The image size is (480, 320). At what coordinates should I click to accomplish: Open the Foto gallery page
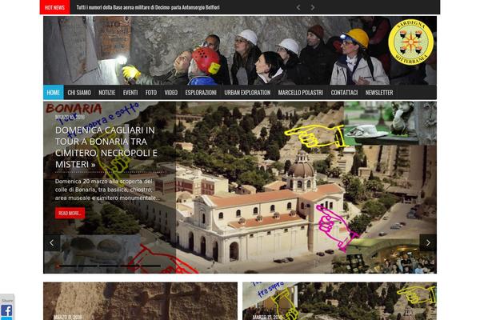click(x=151, y=93)
